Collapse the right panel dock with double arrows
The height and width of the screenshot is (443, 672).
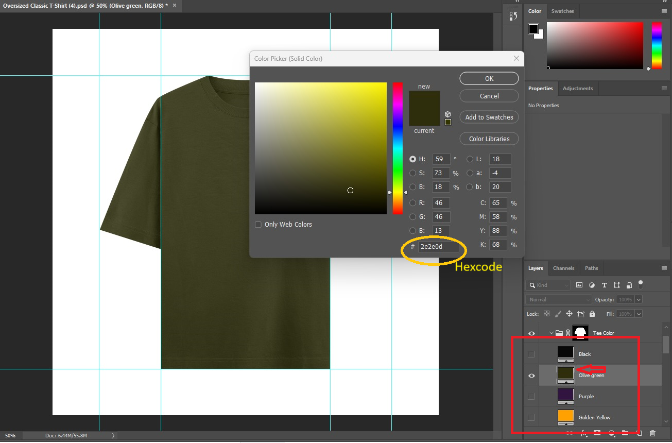[x=664, y=2]
